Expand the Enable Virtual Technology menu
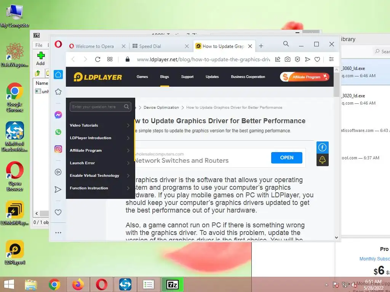This screenshot has height=292, width=390. (x=101, y=176)
